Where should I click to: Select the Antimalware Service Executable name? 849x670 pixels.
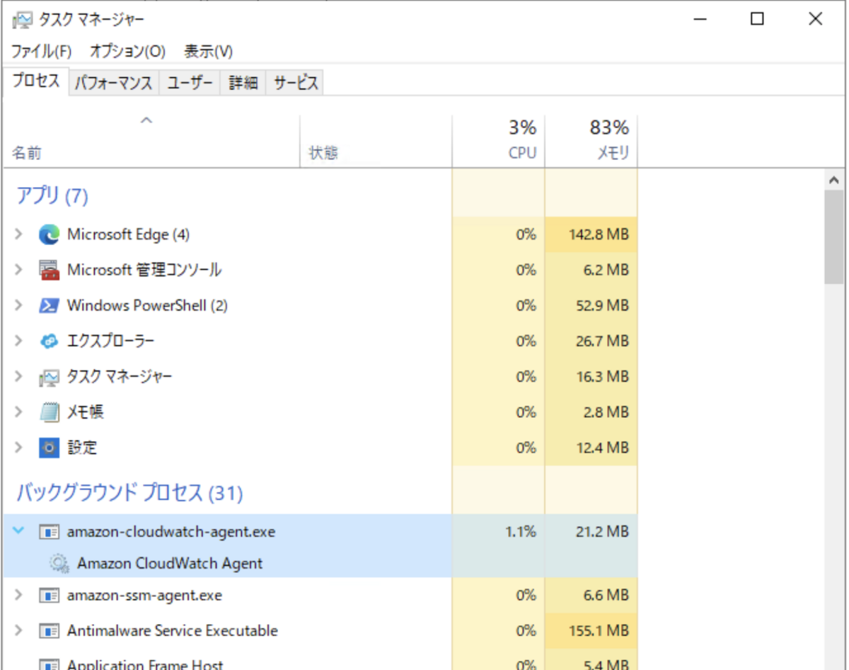coord(172,631)
